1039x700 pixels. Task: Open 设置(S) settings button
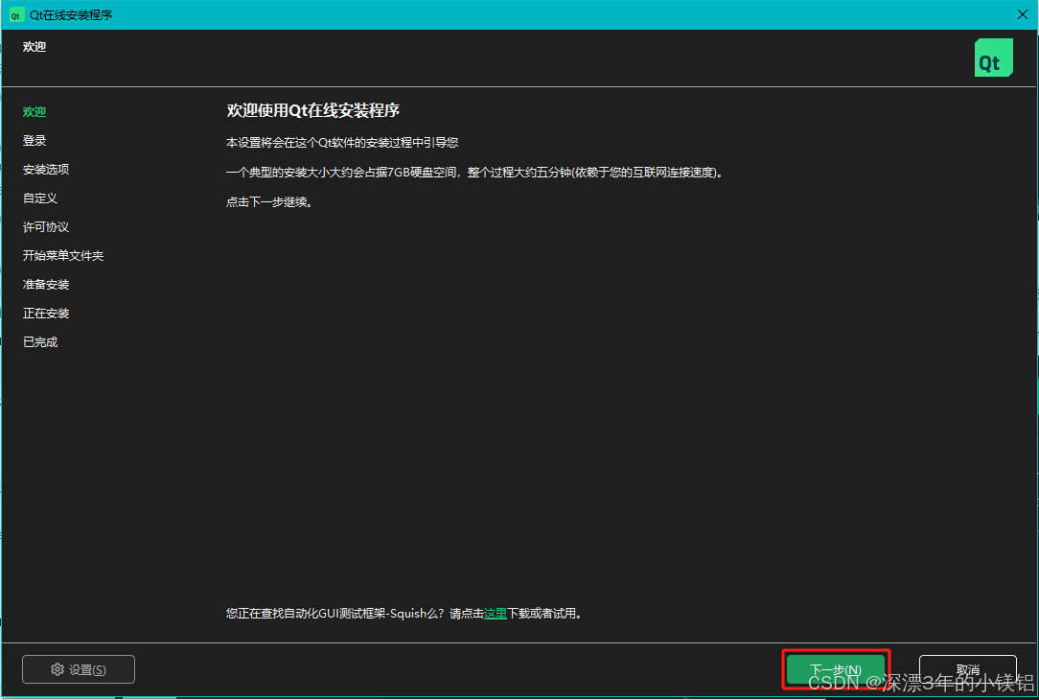coord(79,669)
